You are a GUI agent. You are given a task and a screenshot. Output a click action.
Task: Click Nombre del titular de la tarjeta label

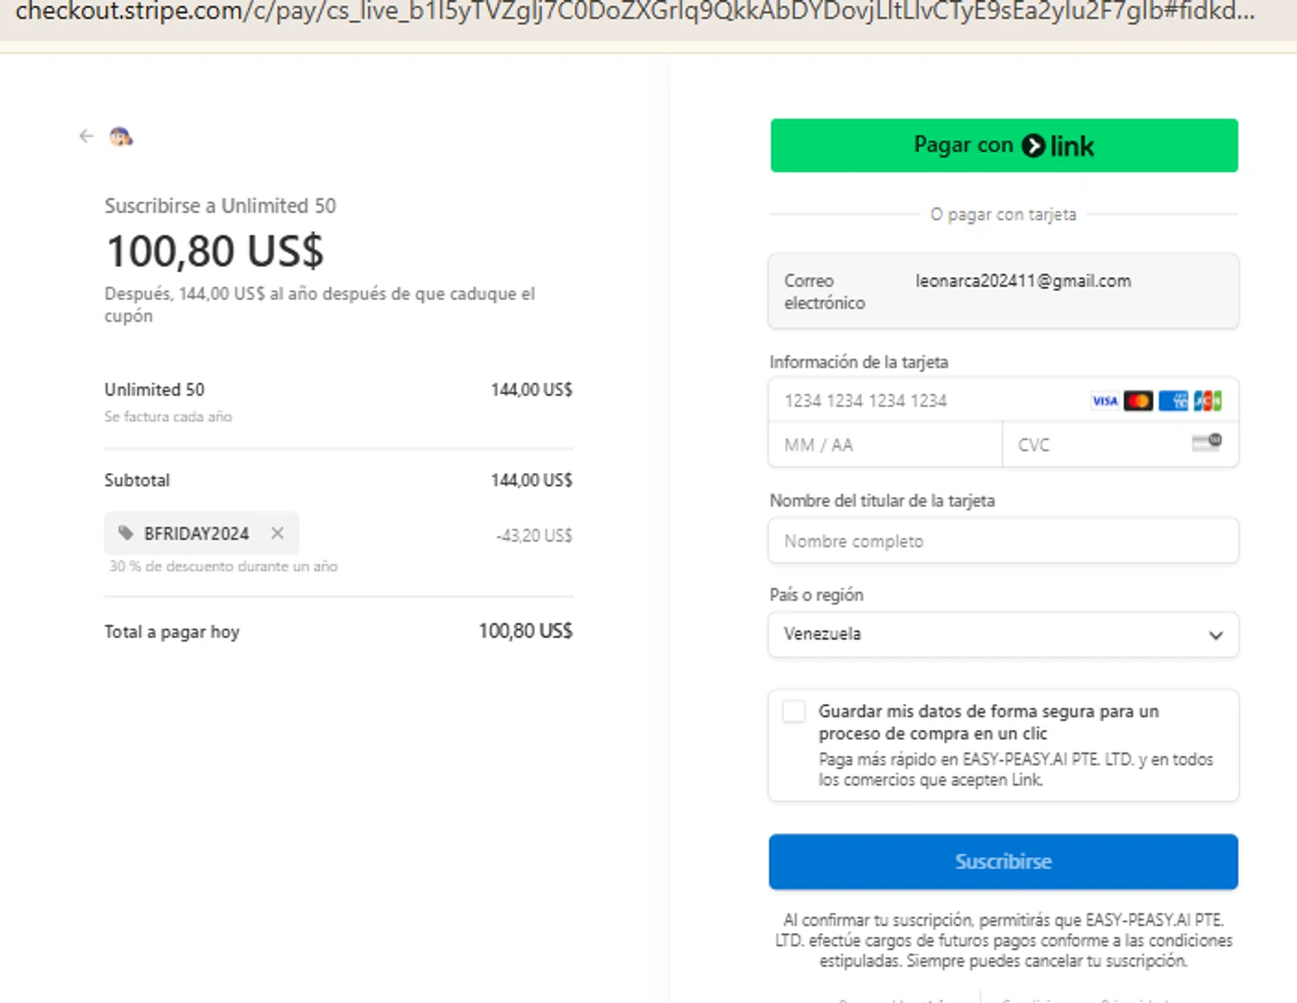[882, 501]
